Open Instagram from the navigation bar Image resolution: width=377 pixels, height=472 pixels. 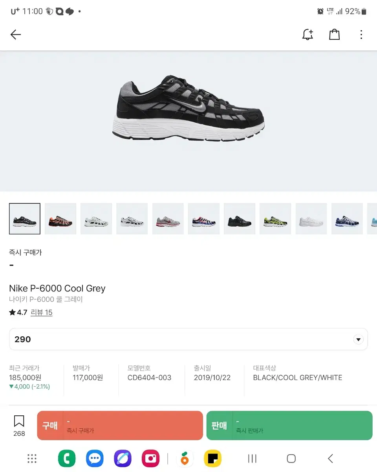tap(150, 458)
